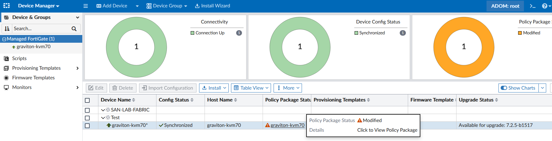Check the graviton-kvm70 row checkbox
Screen dimensions: 552x141
tap(87, 126)
